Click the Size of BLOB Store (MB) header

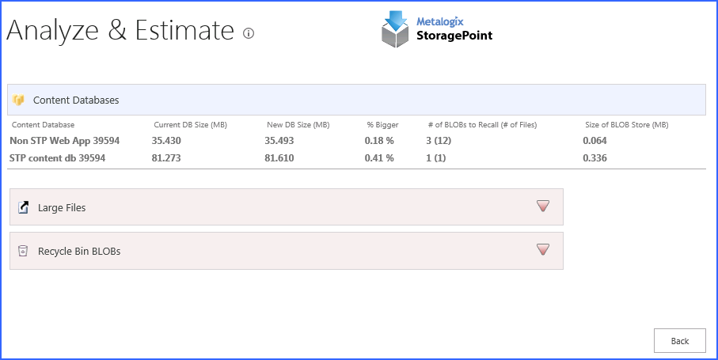point(626,125)
